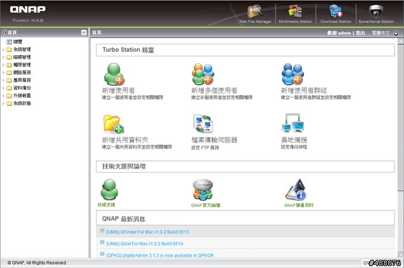Expand the 外接裝置 tree folder
Image resolution: width=404 pixels, height=268 pixels.
point(3,96)
